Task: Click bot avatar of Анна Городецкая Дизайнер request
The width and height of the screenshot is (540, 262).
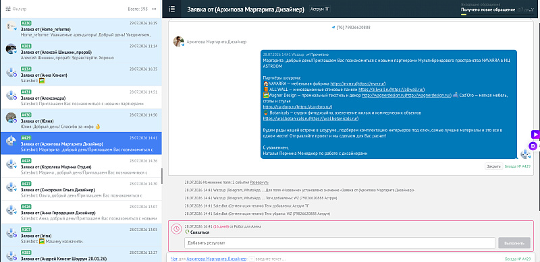Action: point(11,210)
